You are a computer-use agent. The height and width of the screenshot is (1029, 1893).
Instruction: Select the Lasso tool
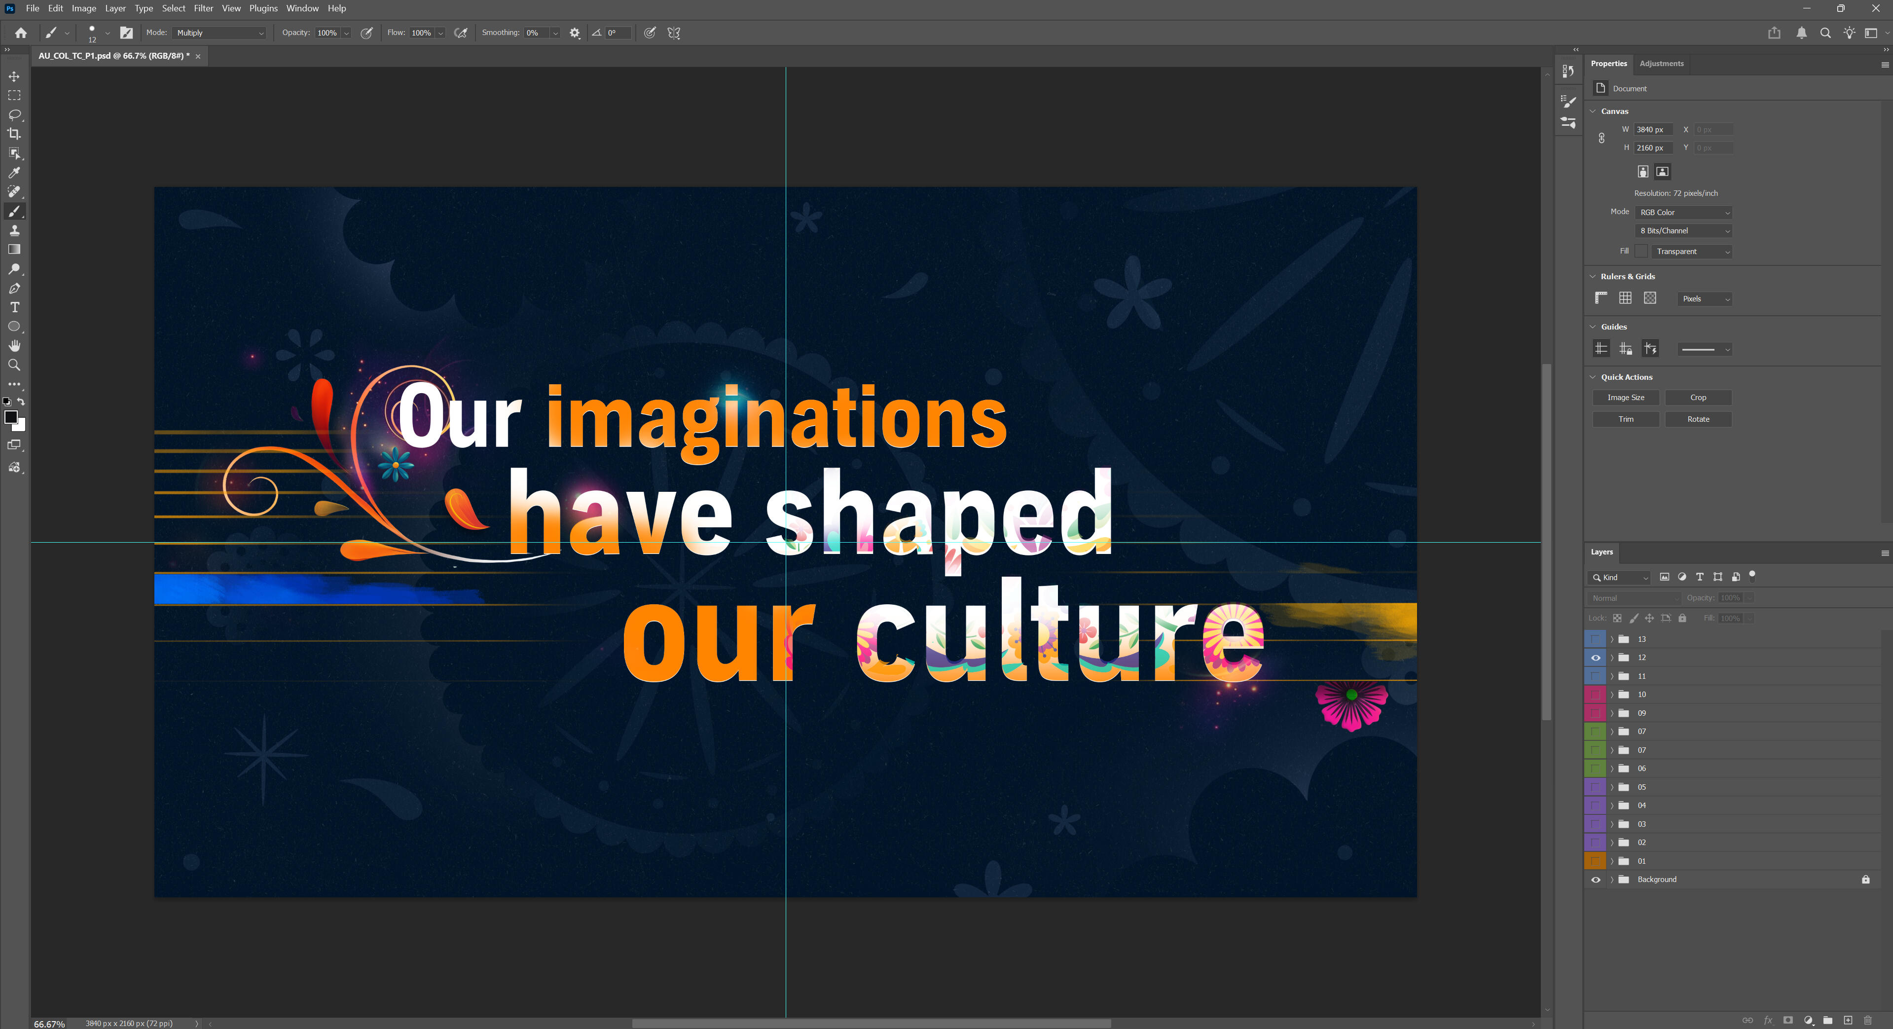tap(14, 114)
